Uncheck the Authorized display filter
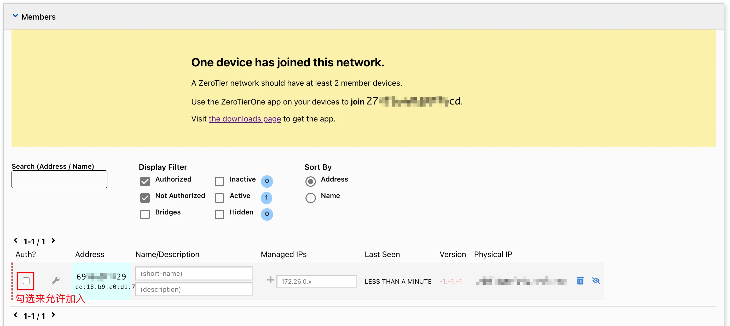The height and width of the screenshot is (326, 730). [145, 181]
